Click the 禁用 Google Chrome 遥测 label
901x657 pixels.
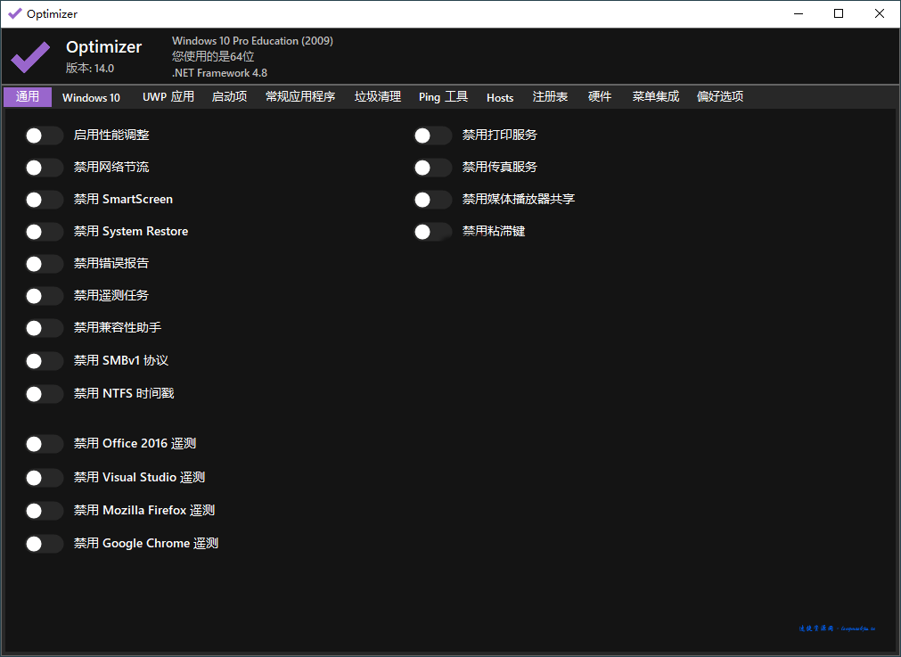tap(146, 543)
